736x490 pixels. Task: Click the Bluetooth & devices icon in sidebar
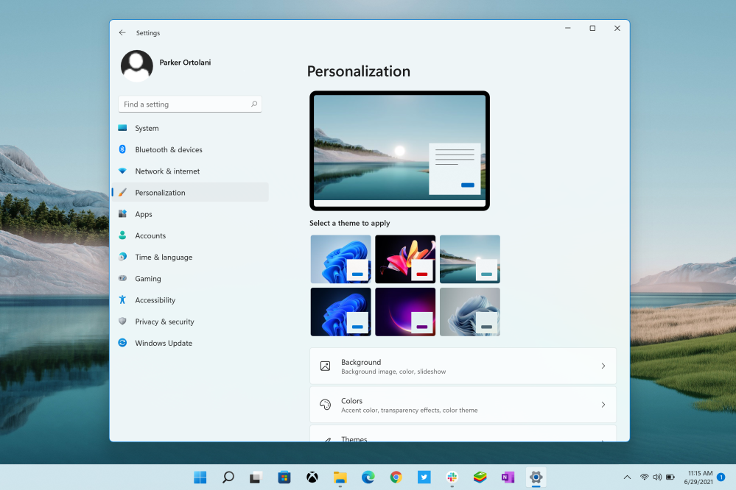[122, 149]
